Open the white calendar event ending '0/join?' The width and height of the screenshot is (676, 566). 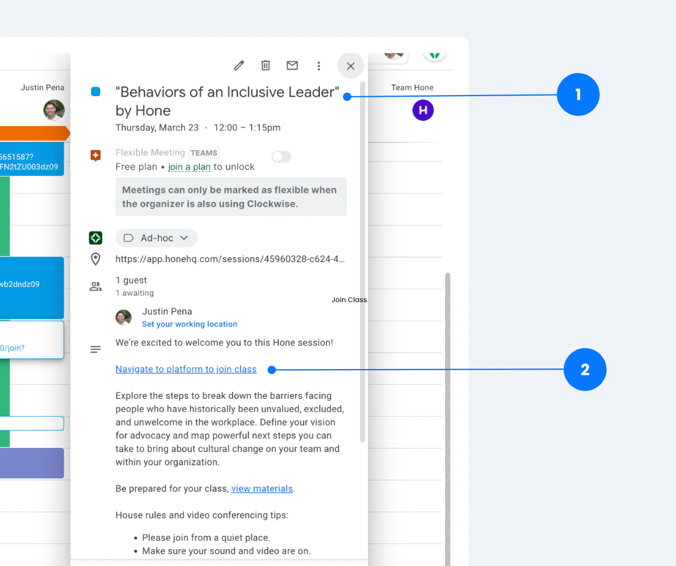coord(32,340)
